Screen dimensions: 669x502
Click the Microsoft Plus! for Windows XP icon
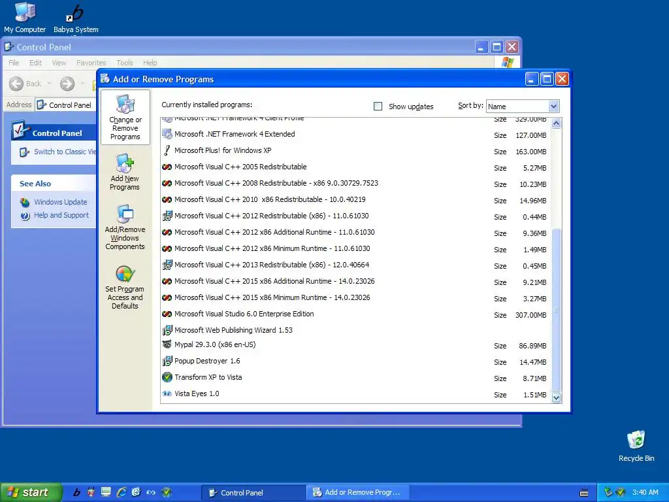tap(167, 150)
